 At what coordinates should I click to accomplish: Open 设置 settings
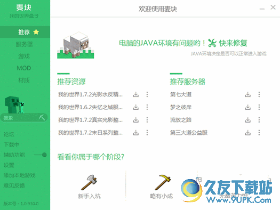coord(9,165)
